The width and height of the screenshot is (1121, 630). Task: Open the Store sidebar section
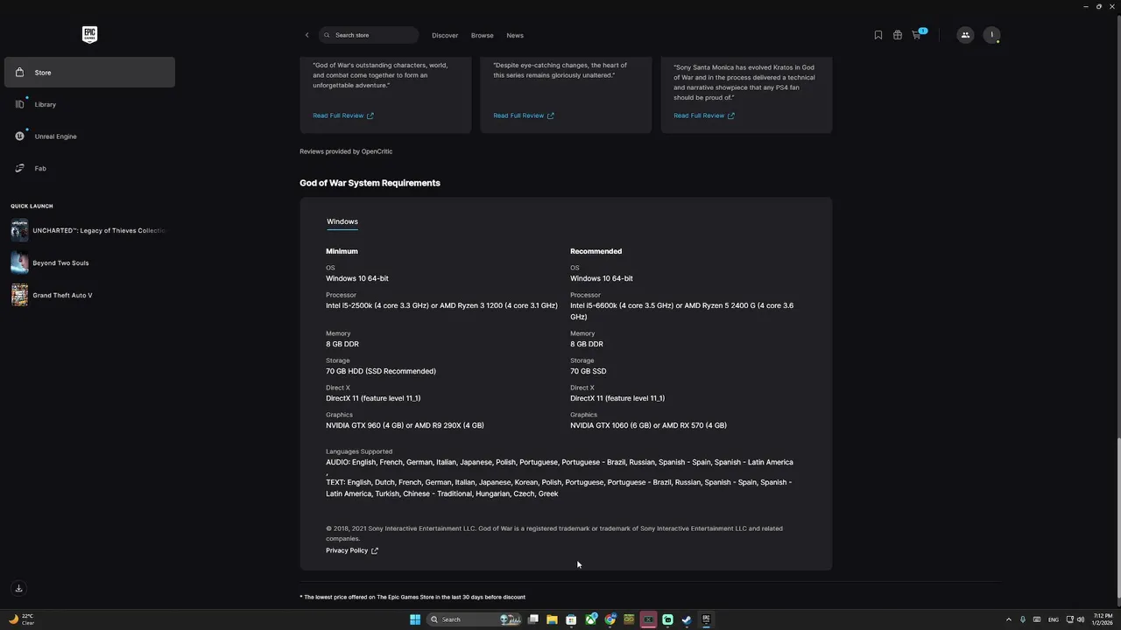[x=89, y=73]
